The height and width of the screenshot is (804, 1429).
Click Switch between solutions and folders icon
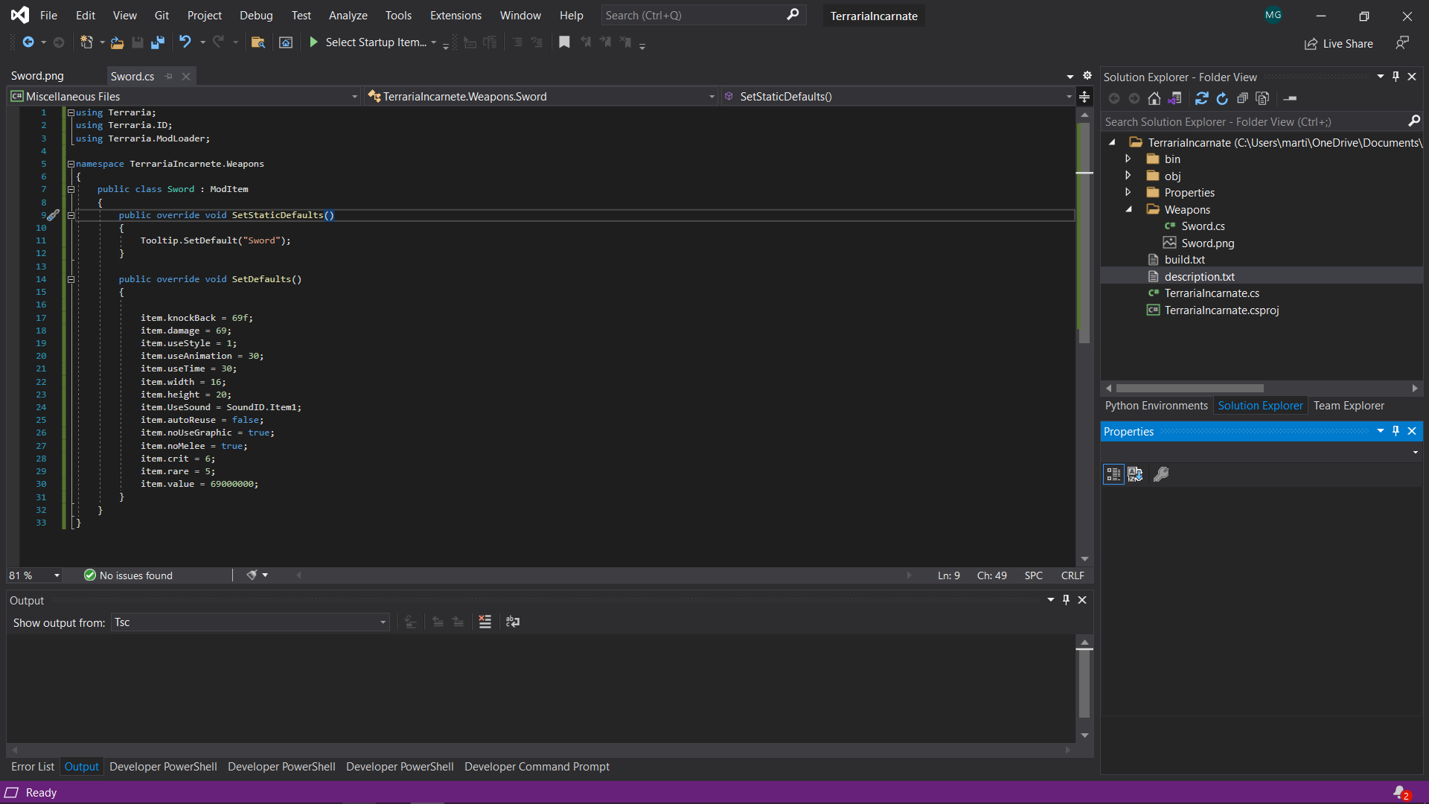point(1175,98)
